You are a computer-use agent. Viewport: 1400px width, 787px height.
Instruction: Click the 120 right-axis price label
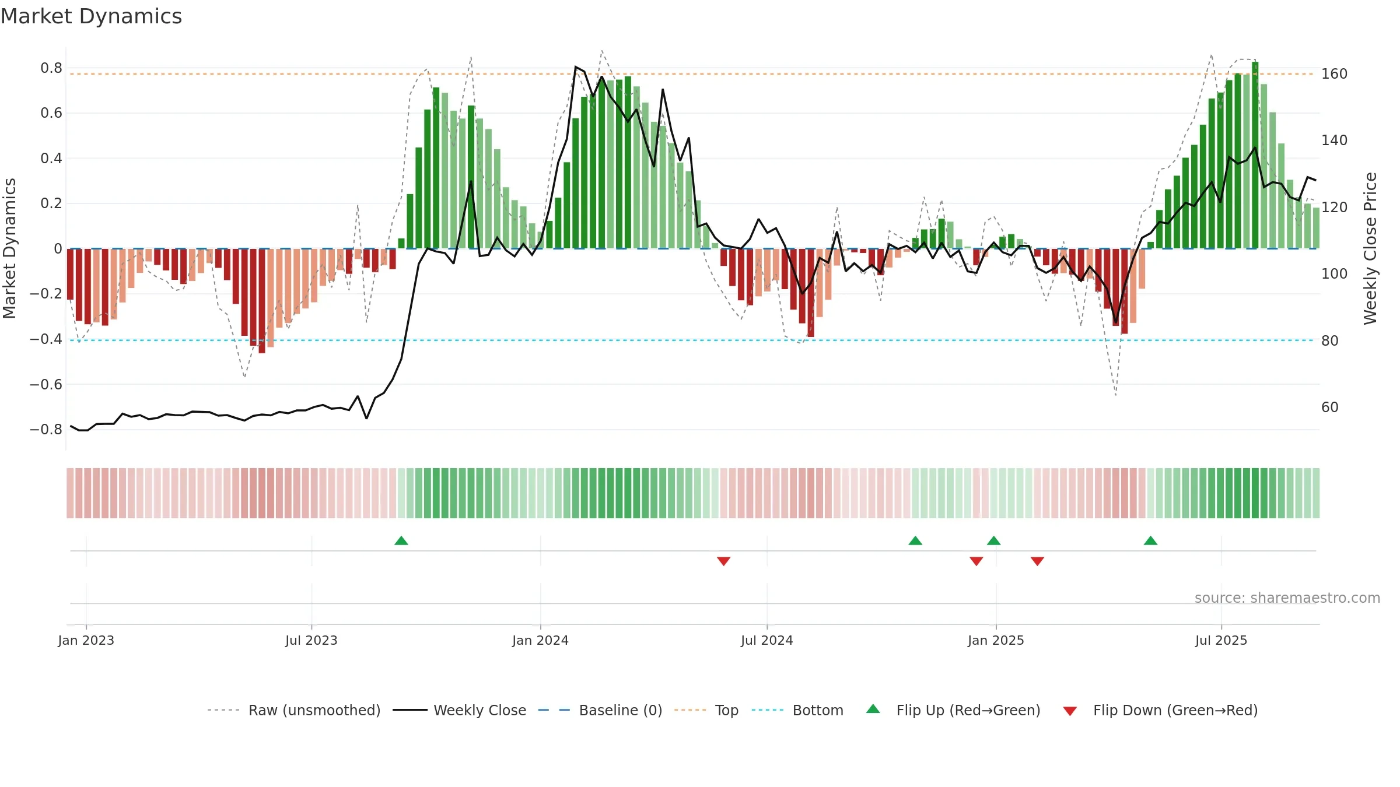point(1334,207)
